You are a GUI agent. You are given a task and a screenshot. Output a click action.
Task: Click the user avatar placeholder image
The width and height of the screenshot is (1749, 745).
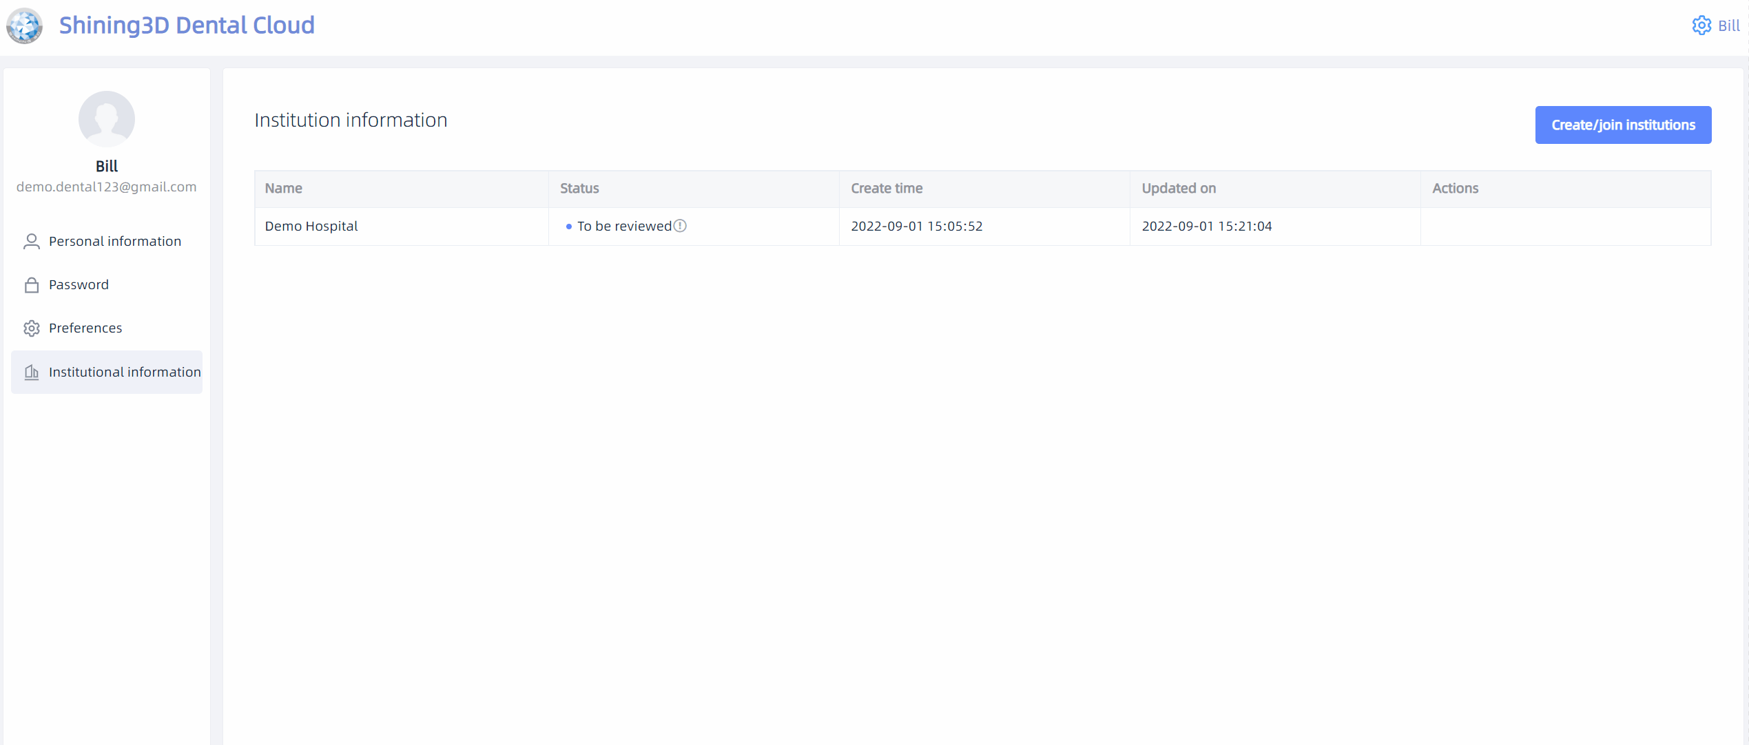point(107,119)
